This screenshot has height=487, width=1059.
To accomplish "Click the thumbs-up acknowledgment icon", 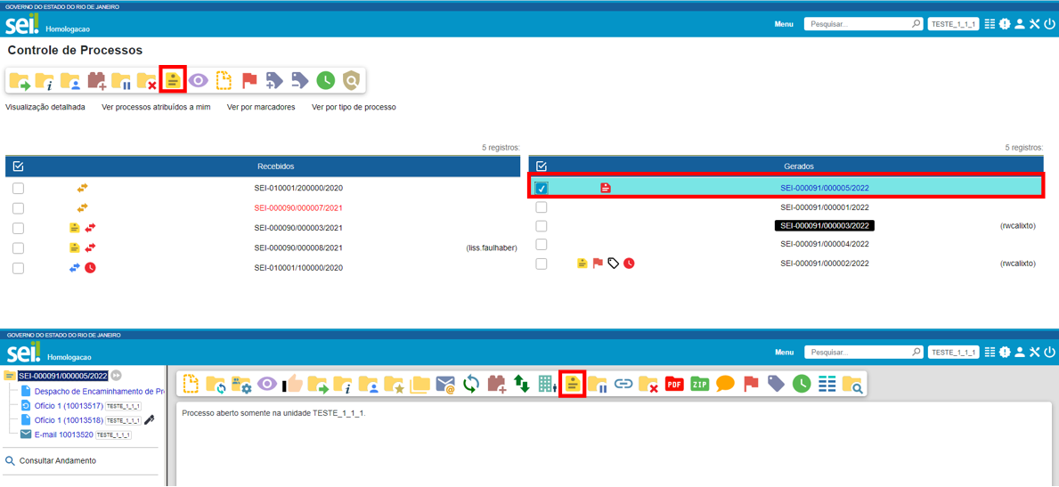I will 292,385.
